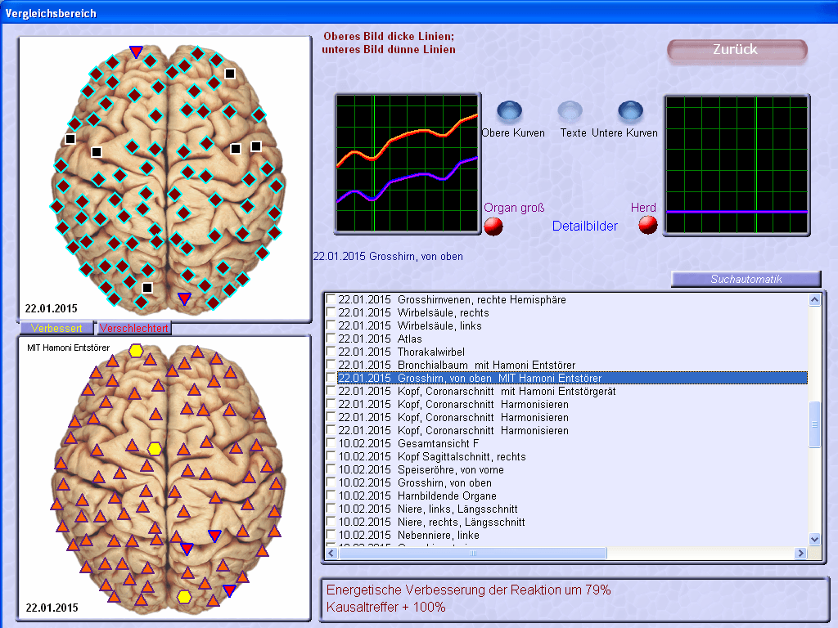
Task: Tick checkbox for Speiseröhre, von vorne
Action: 331,469
